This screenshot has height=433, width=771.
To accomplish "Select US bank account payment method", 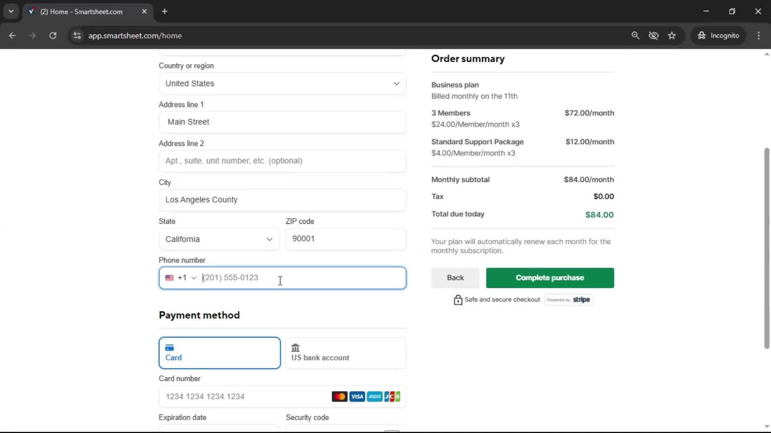I will [345, 353].
